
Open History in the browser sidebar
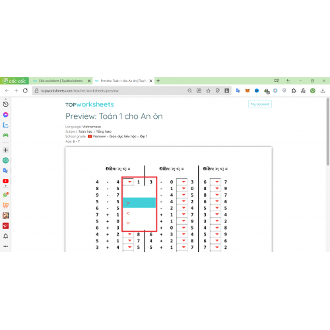coord(6,104)
